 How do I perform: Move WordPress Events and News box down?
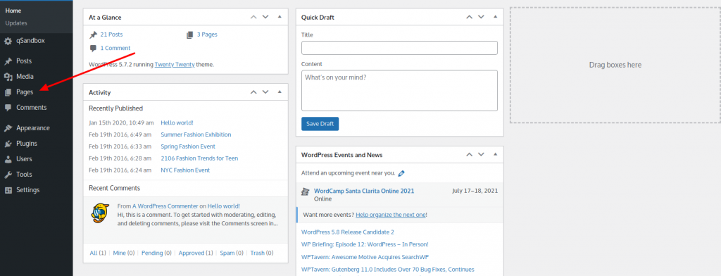click(x=481, y=155)
